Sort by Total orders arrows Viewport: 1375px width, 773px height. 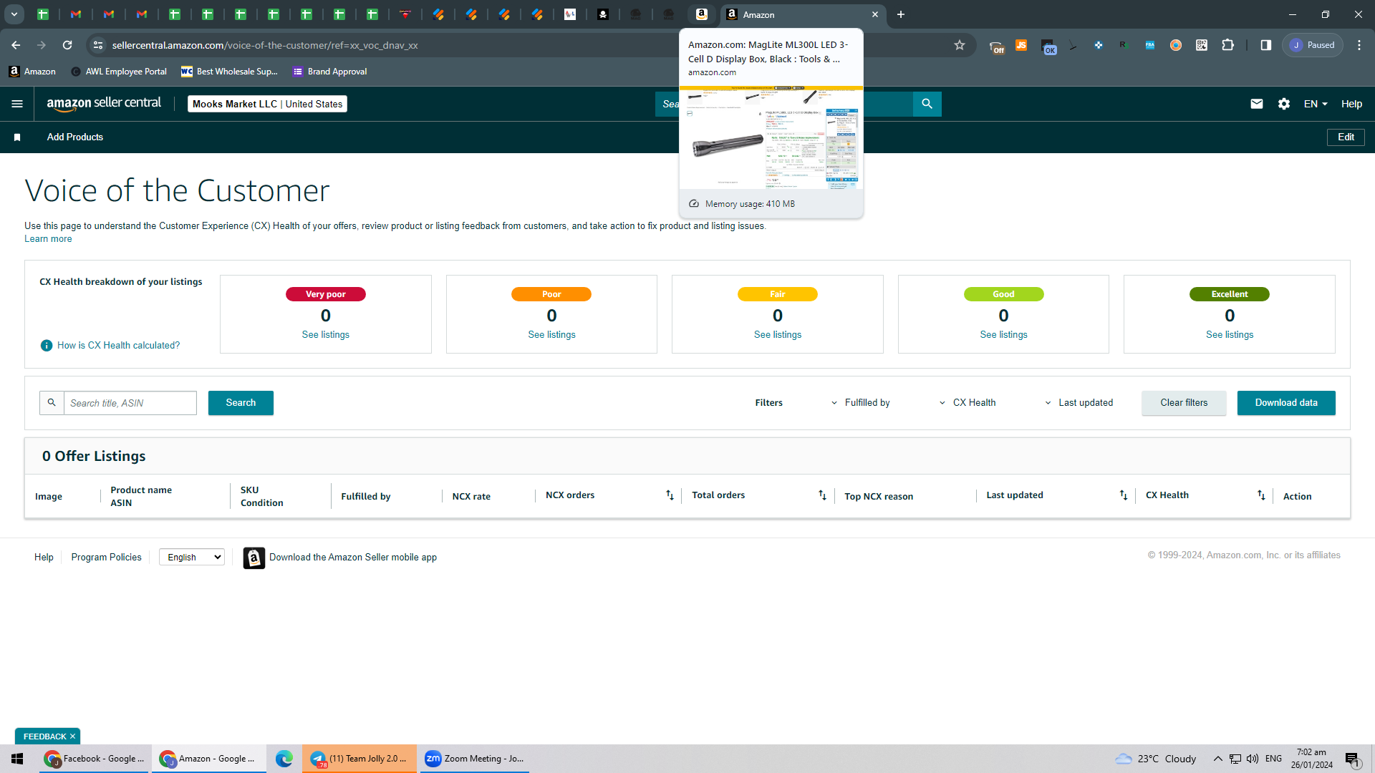[822, 495]
